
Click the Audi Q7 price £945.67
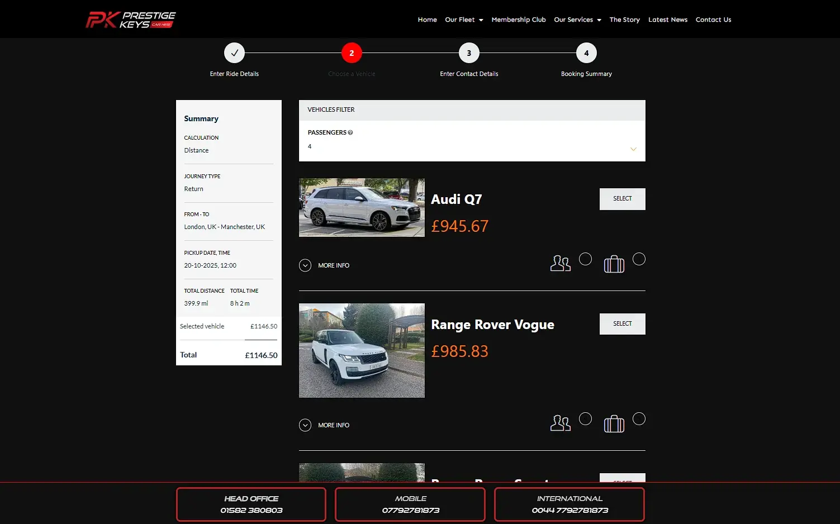click(x=460, y=226)
